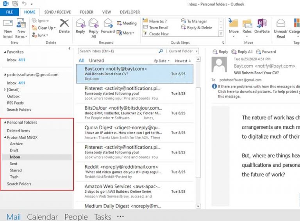This screenshot has height=221, width=300.
Task: Select the Sent folder
Action: coord(14,164)
